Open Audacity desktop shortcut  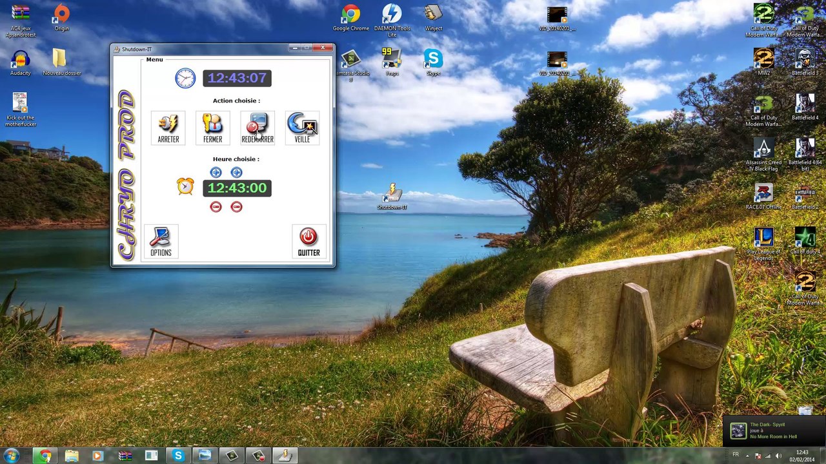[20, 63]
